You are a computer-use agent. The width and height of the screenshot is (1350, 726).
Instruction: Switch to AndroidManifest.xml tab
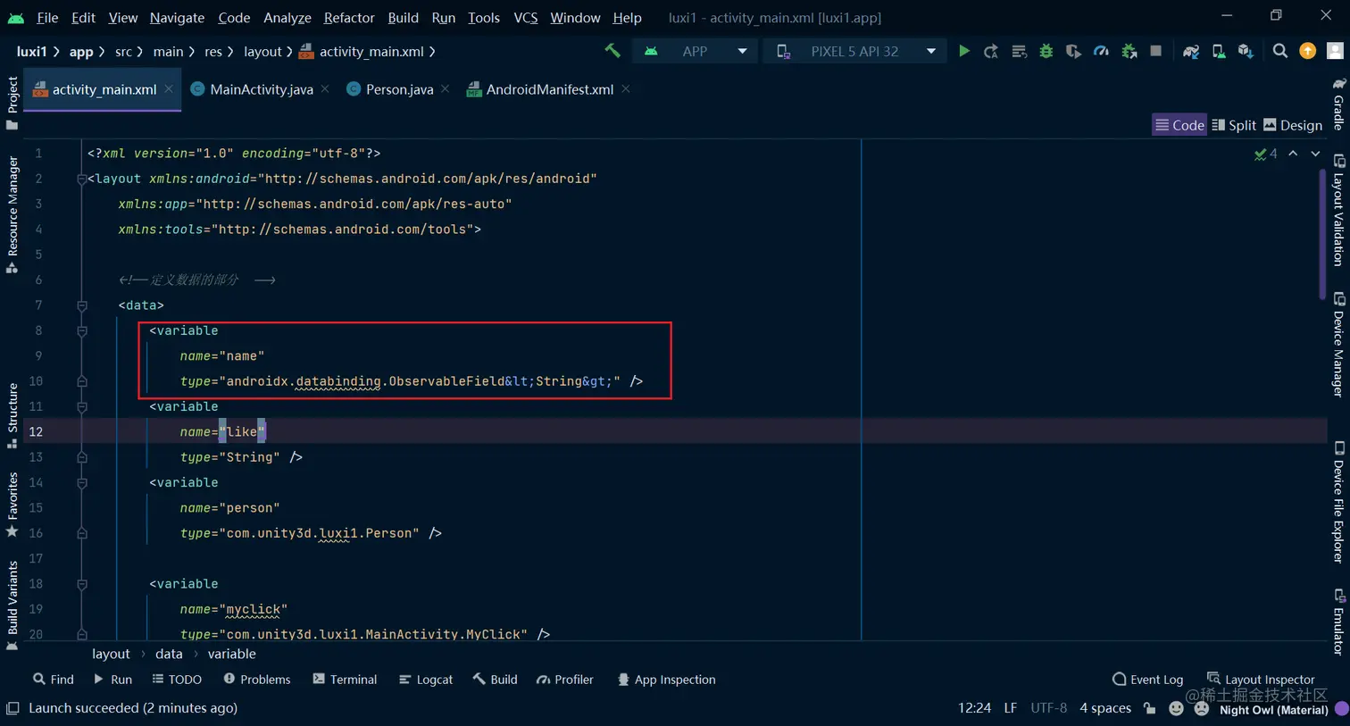tap(549, 89)
